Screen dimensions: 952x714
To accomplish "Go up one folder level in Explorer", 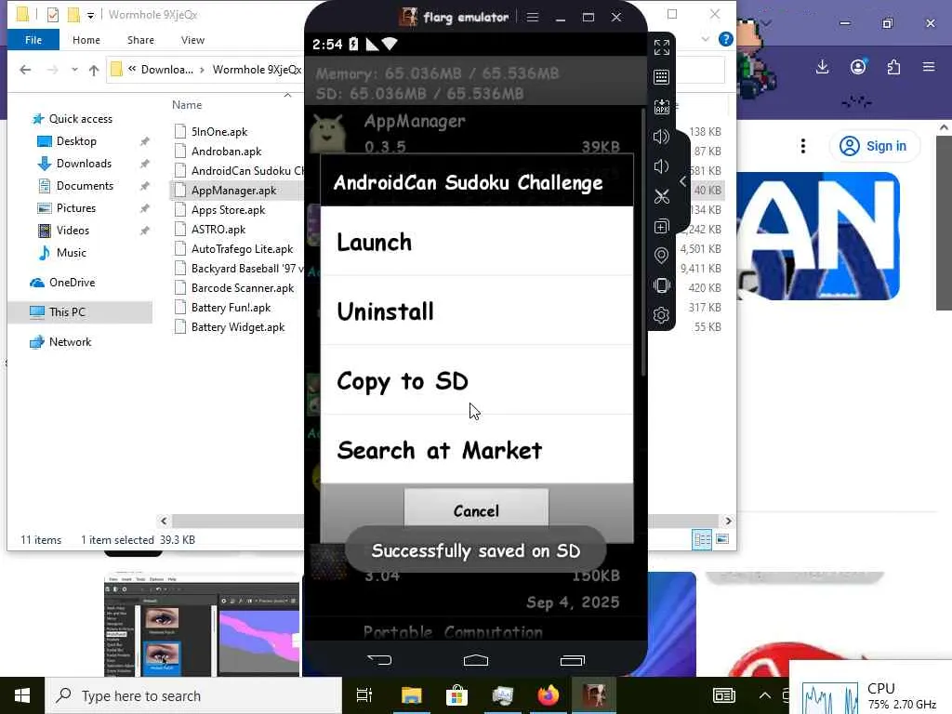I will (x=94, y=70).
